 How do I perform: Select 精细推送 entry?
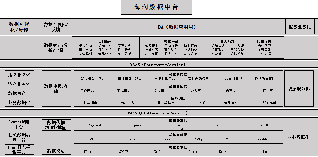pos(190,45)
